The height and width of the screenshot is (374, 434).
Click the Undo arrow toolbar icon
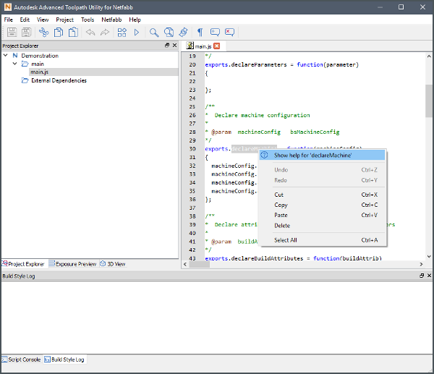pos(90,32)
